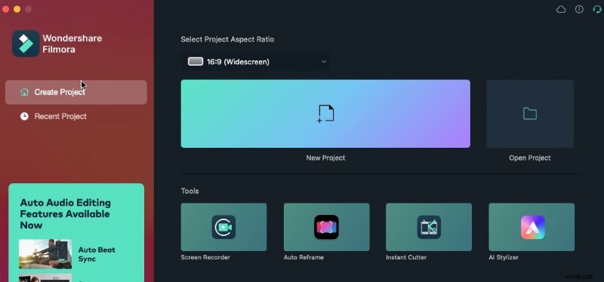Minimize window using yellow button

click(x=17, y=9)
